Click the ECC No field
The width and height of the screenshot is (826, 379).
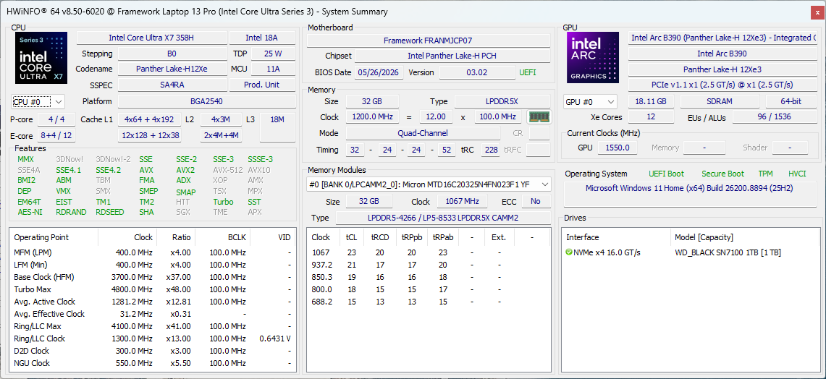[536, 202]
